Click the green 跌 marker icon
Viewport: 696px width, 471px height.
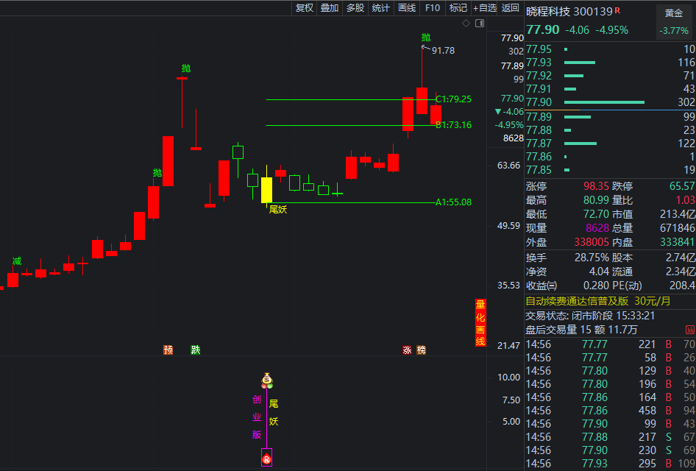pos(195,350)
